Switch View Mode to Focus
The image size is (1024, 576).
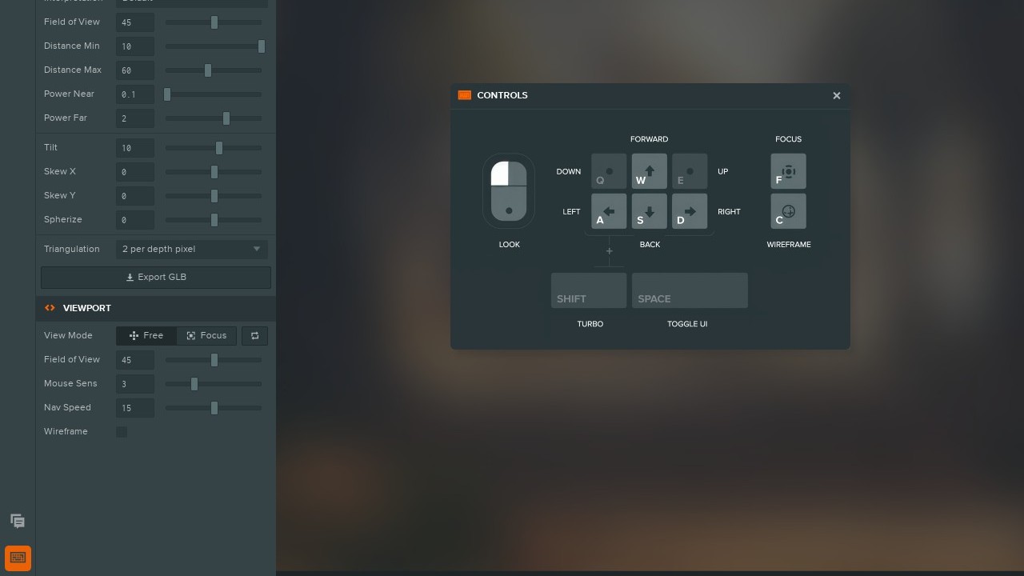tap(206, 336)
